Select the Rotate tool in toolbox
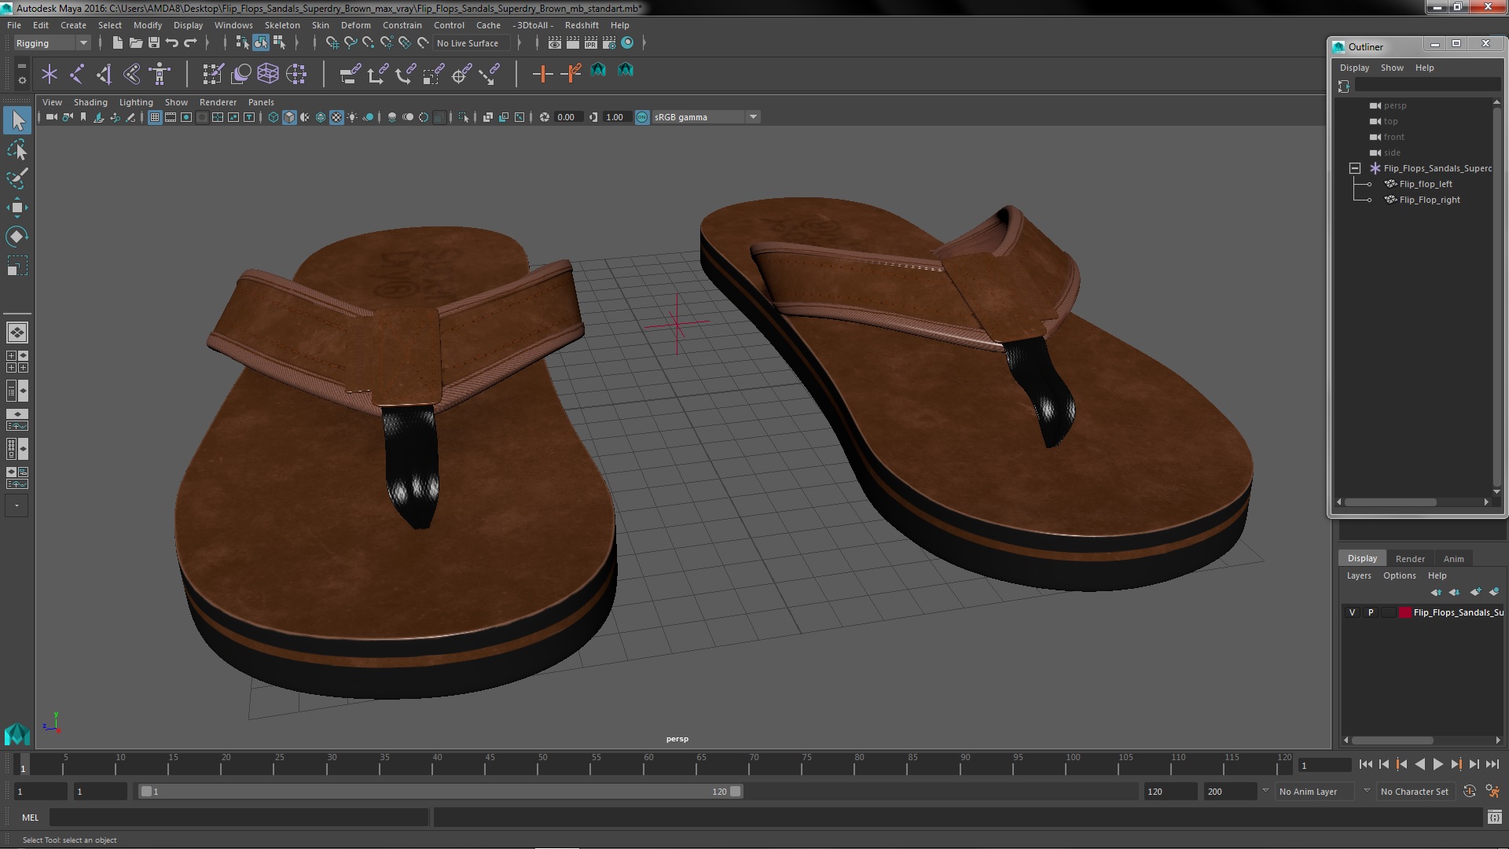Viewport: 1509px width, 849px height. tap(17, 237)
